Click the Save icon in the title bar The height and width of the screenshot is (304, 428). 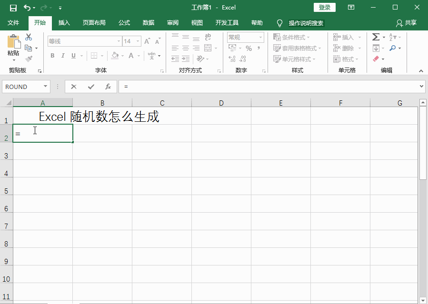point(13,8)
